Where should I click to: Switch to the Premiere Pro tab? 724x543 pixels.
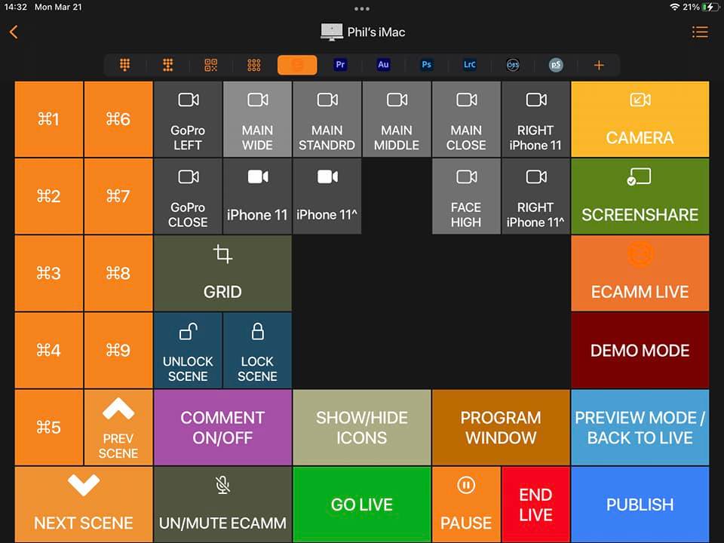(x=340, y=65)
